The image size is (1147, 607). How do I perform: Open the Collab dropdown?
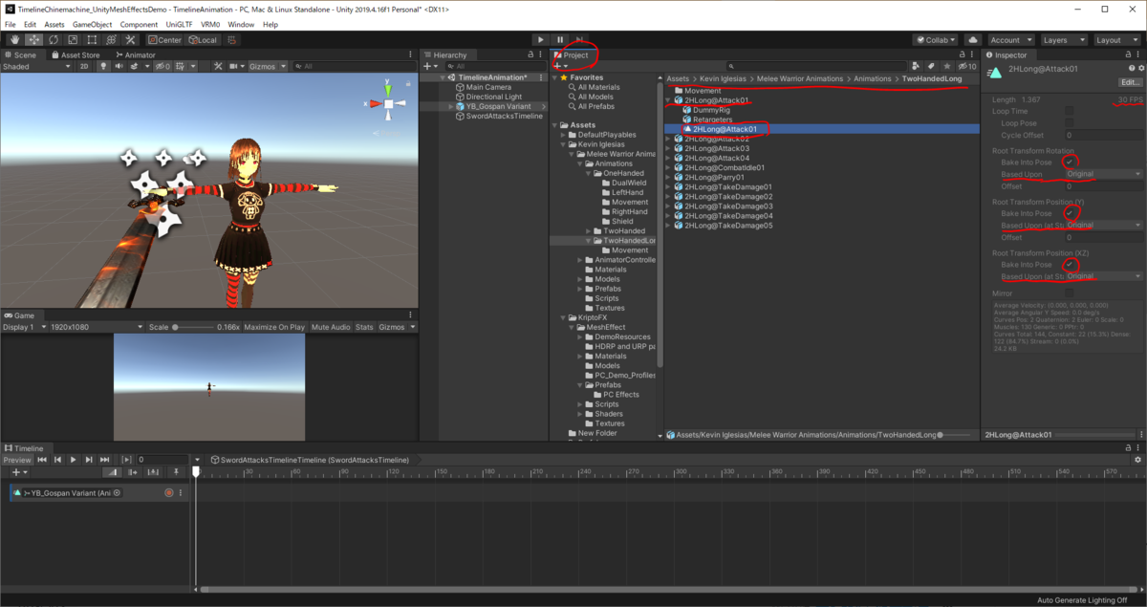click(x=937, y=40)
